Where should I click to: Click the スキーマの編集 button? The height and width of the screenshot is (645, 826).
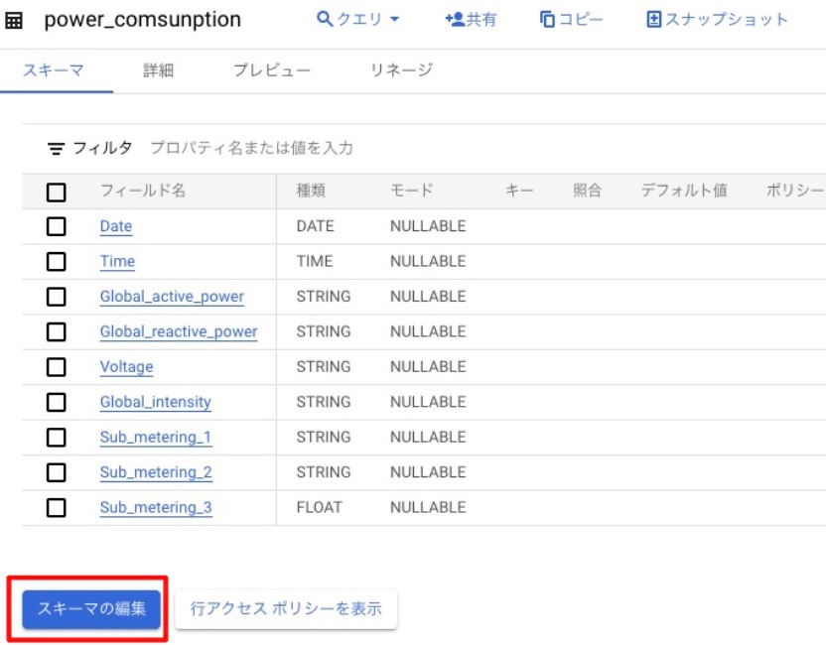(x=91, y=609)
